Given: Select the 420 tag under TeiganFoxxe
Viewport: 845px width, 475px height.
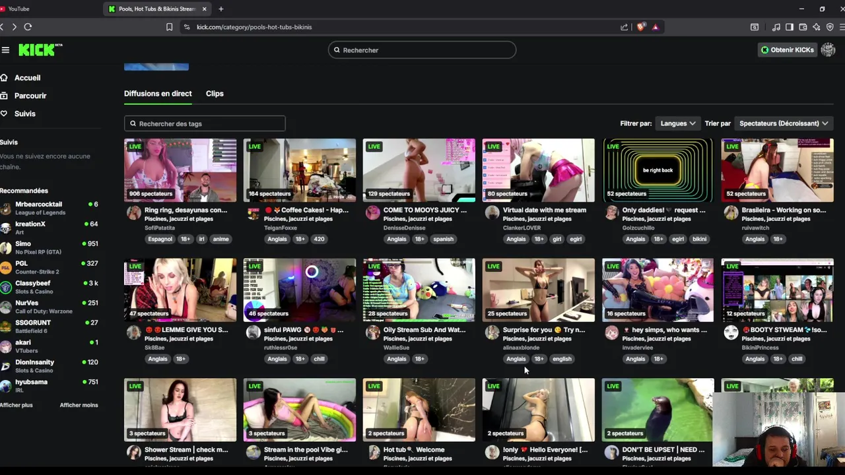Looking at the screenshot, I should [320, 239].
